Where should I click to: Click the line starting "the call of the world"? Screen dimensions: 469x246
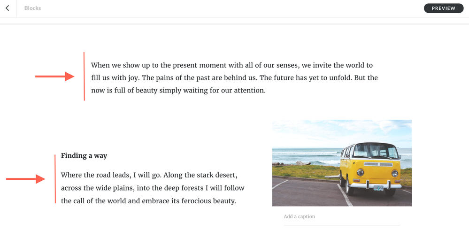[148, 201]
